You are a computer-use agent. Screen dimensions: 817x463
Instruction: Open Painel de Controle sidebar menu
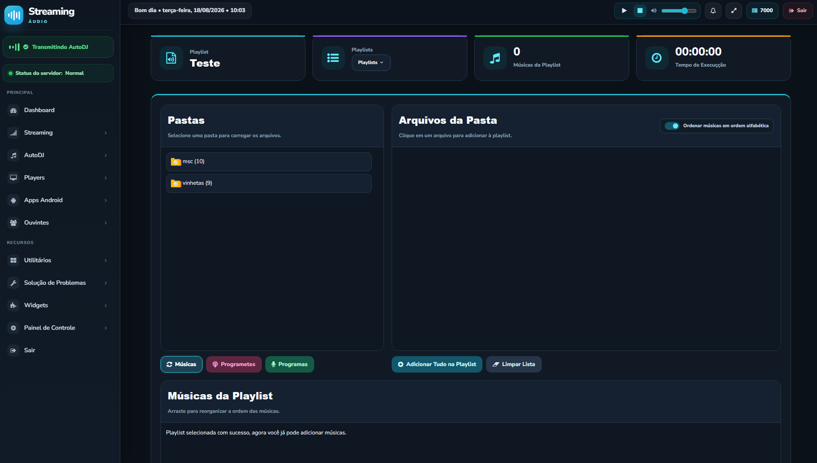[58, 328]
